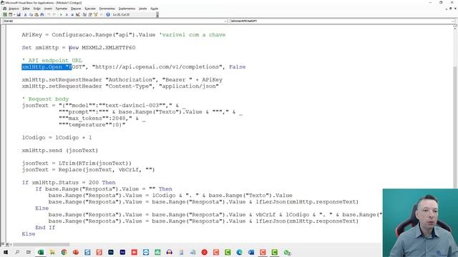
Task: Open Microsoft Edge from the taskbar
Action: (x=239, y=252)
